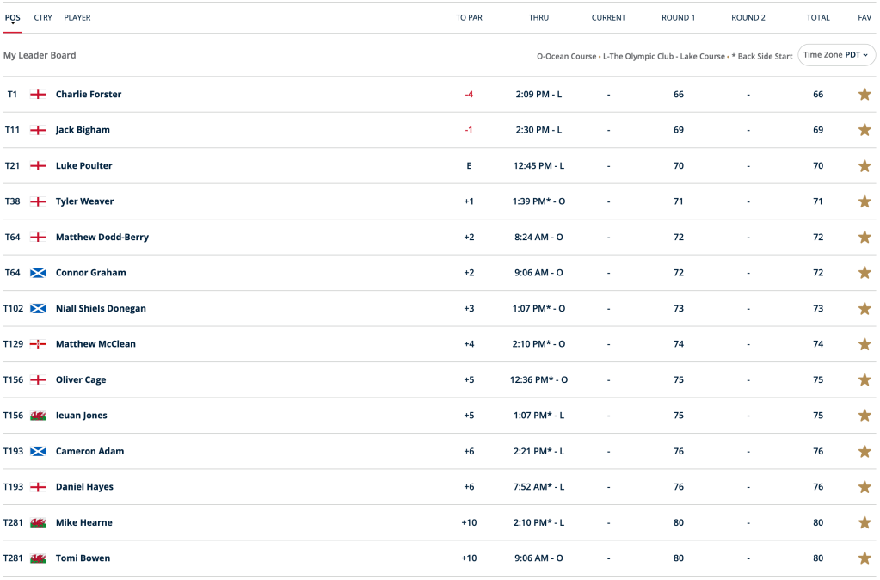Open the Time Zone PDT dropdown
The width and height of the screenshot is (880, 580).
click(836, 55)
